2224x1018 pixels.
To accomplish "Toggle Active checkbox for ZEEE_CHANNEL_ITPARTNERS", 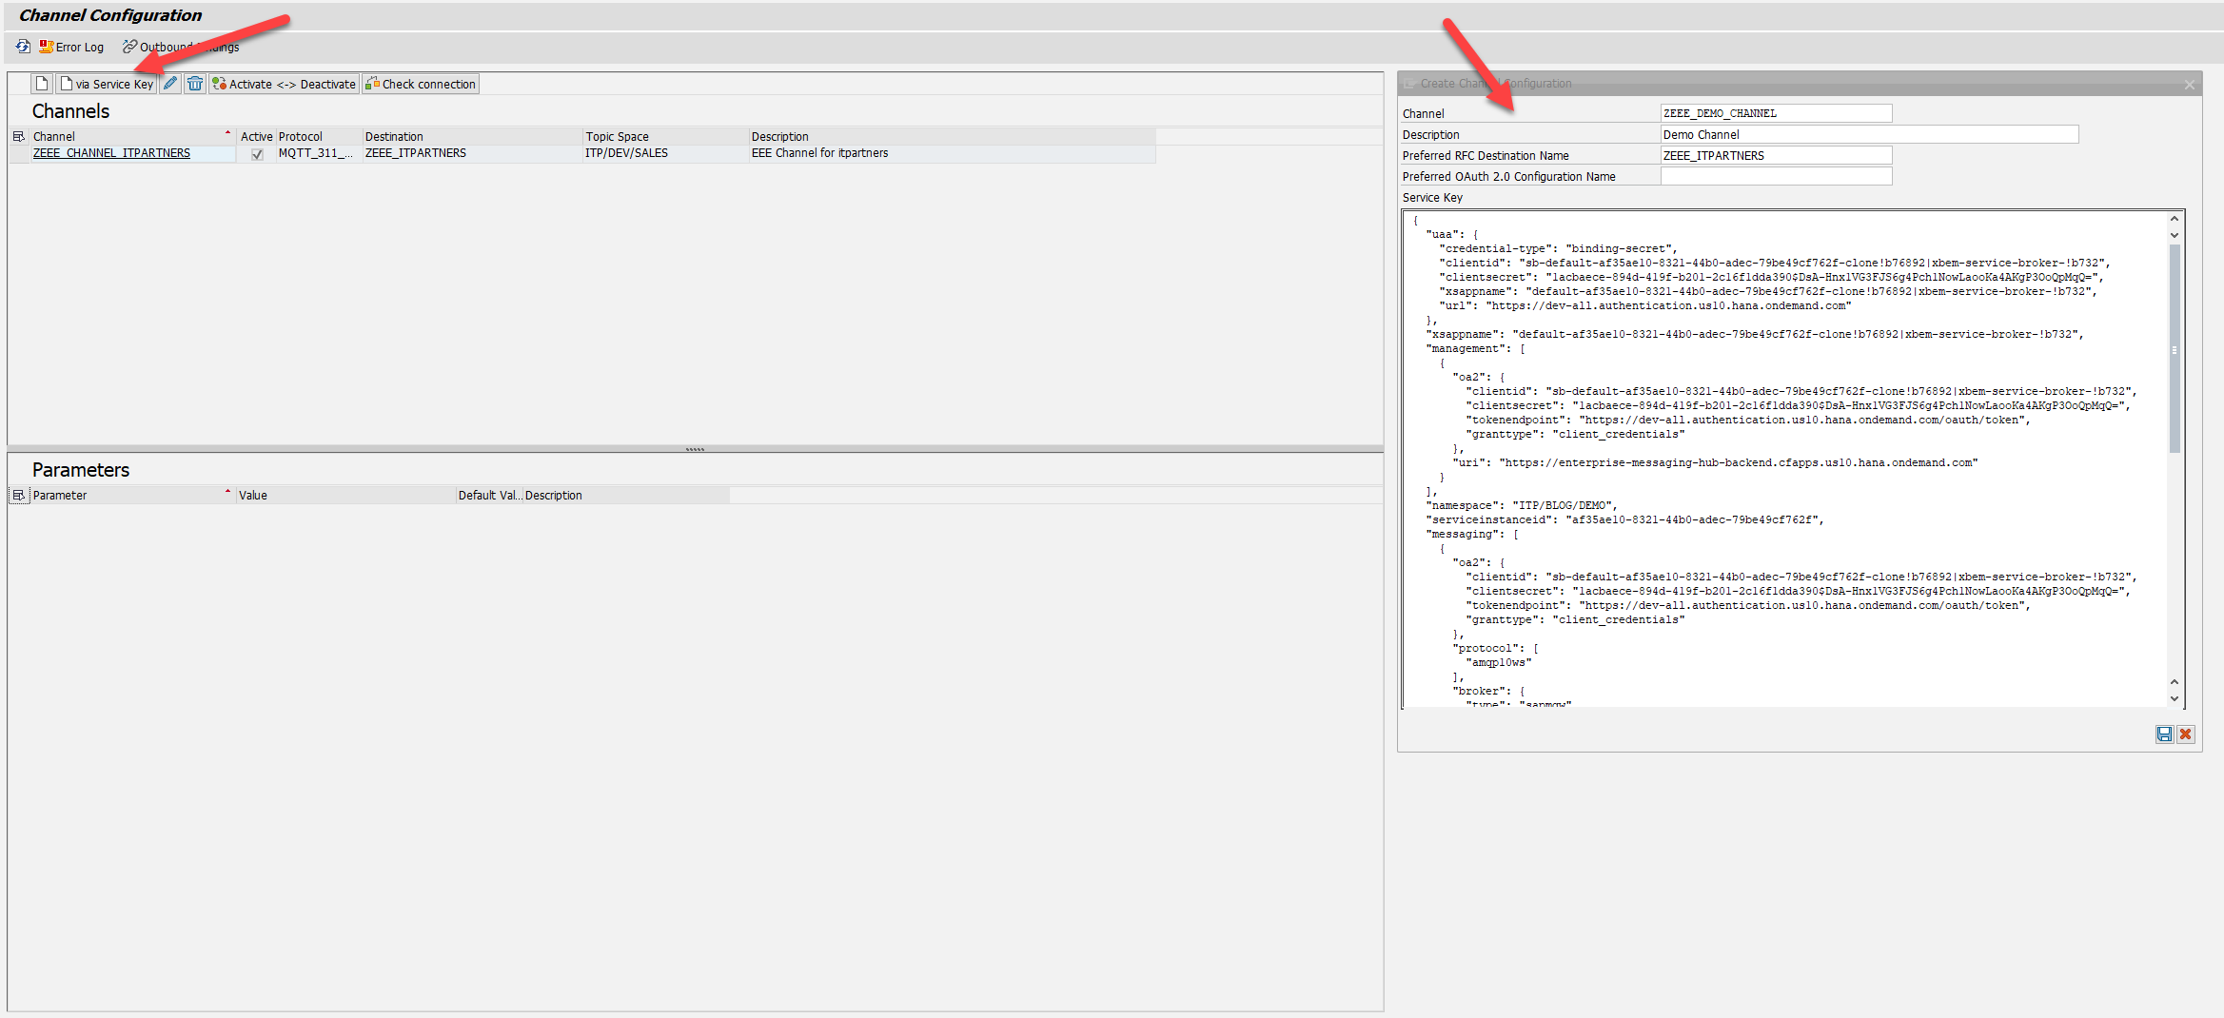I will pyautogui.click(x=257, y=154).
